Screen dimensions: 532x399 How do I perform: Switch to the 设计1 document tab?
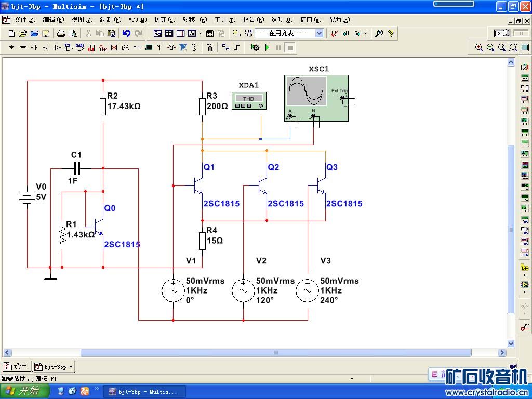tap(17, 366)
